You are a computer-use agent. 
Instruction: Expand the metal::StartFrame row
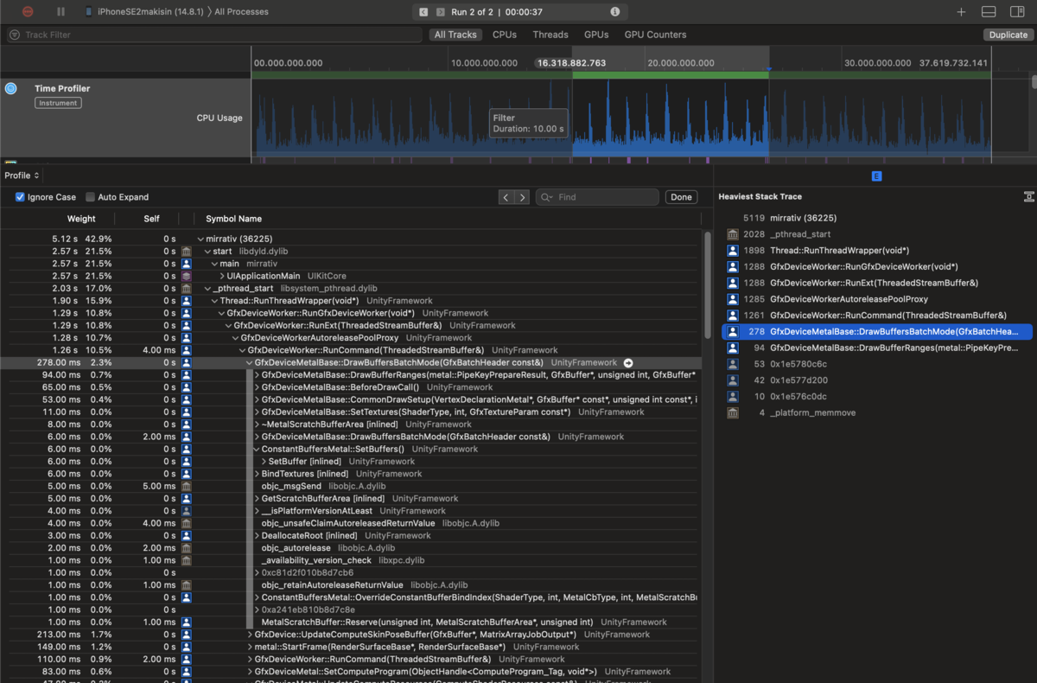point(250,647)
